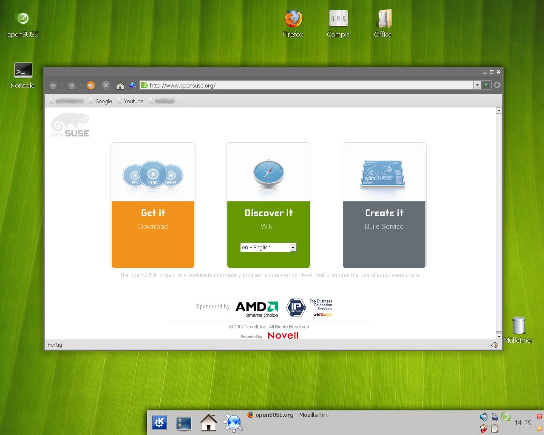Go forward with the browser Forward arrow
The image size is (544, 435).
pyautogui.click(x=71, y=85)
